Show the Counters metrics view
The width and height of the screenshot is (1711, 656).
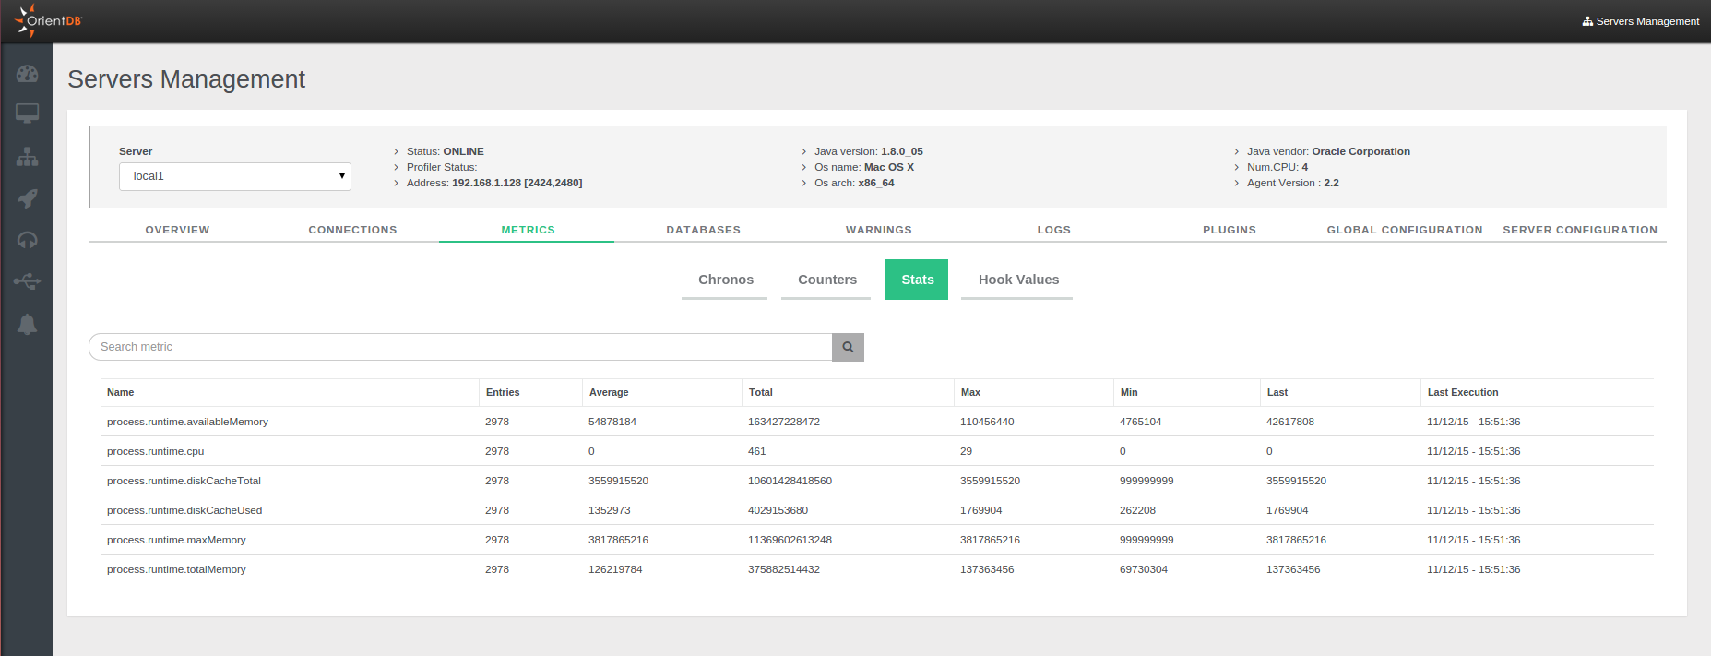826,280
